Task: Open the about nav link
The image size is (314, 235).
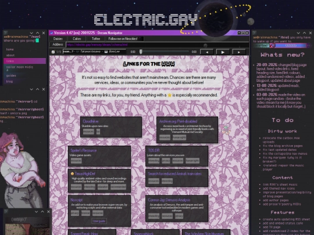Action: (10, 55)
